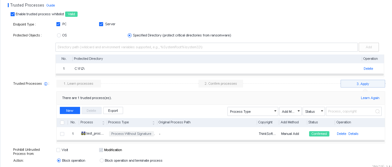392x167 pixels.
Task: Click the test_proc process icon
Action: tap(83, 134)
